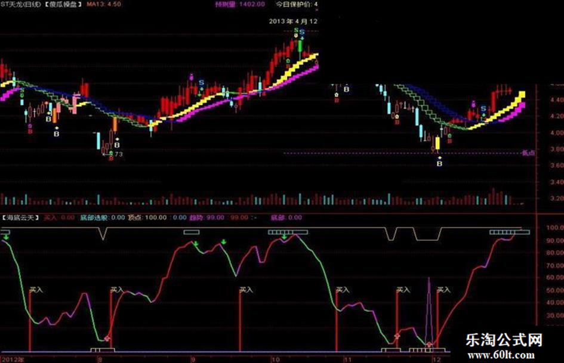The width and height of the screenshot is (564, 363).
Task: Click the 3.60 price axis value
Action: coord(557,165)
